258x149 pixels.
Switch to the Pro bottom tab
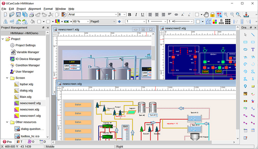pos(7,142)
